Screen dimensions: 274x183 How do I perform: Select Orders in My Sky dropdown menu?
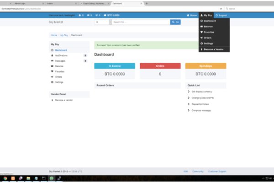[x=207, y=38]
